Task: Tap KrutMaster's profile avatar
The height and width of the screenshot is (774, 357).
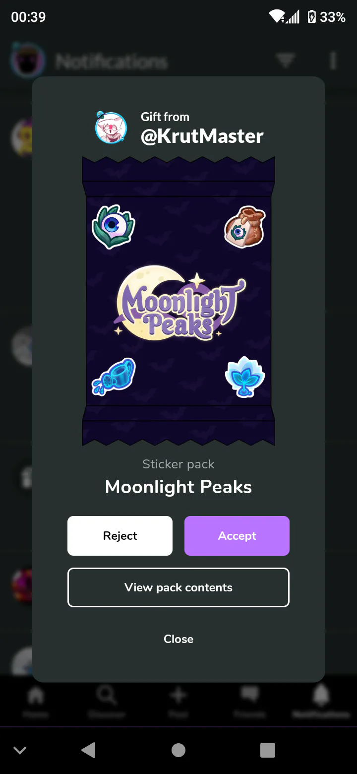Action: 111,128
